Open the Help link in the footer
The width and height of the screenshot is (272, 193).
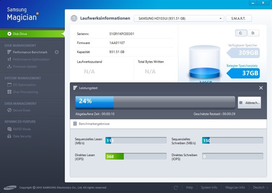189,188
